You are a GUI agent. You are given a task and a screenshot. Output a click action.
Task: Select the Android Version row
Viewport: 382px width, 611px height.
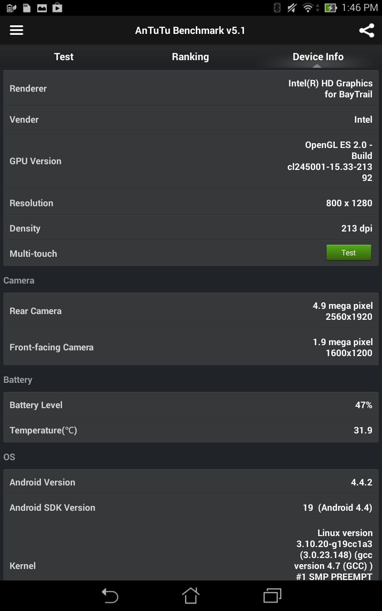tap(191, 482)
